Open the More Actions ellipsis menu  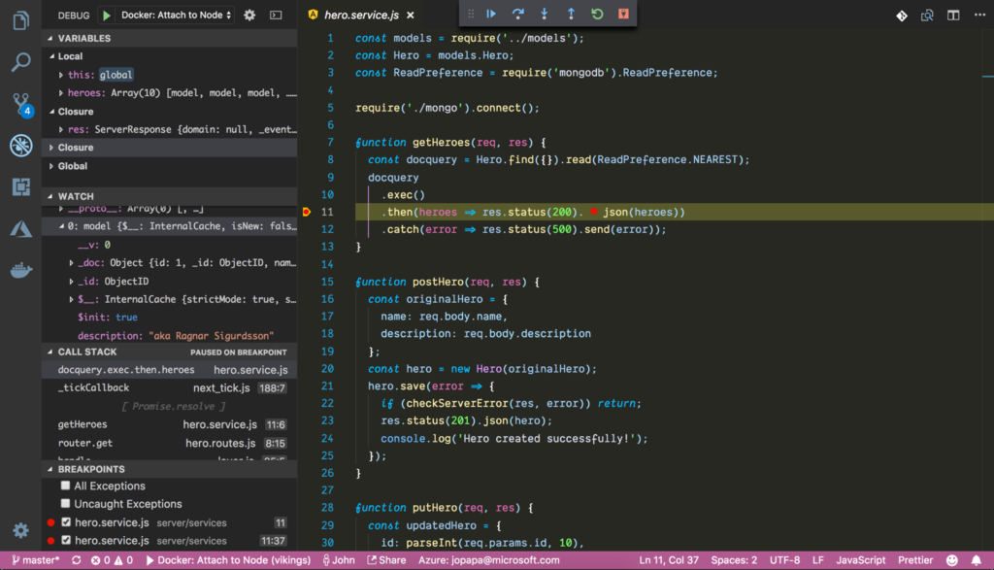tap(977, 16)
